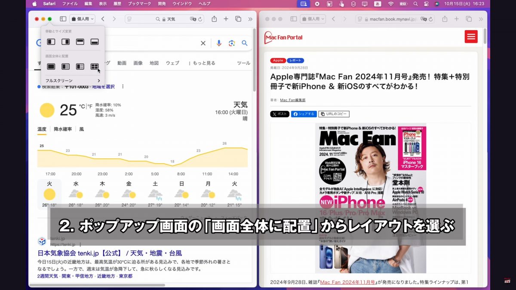Open translate icon in left address bar
This screenshot has width=516, height=290.
(193, 19)
